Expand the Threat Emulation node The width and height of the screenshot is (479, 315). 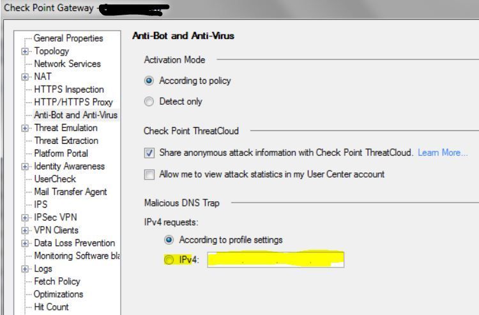click(x=26, y=128)
